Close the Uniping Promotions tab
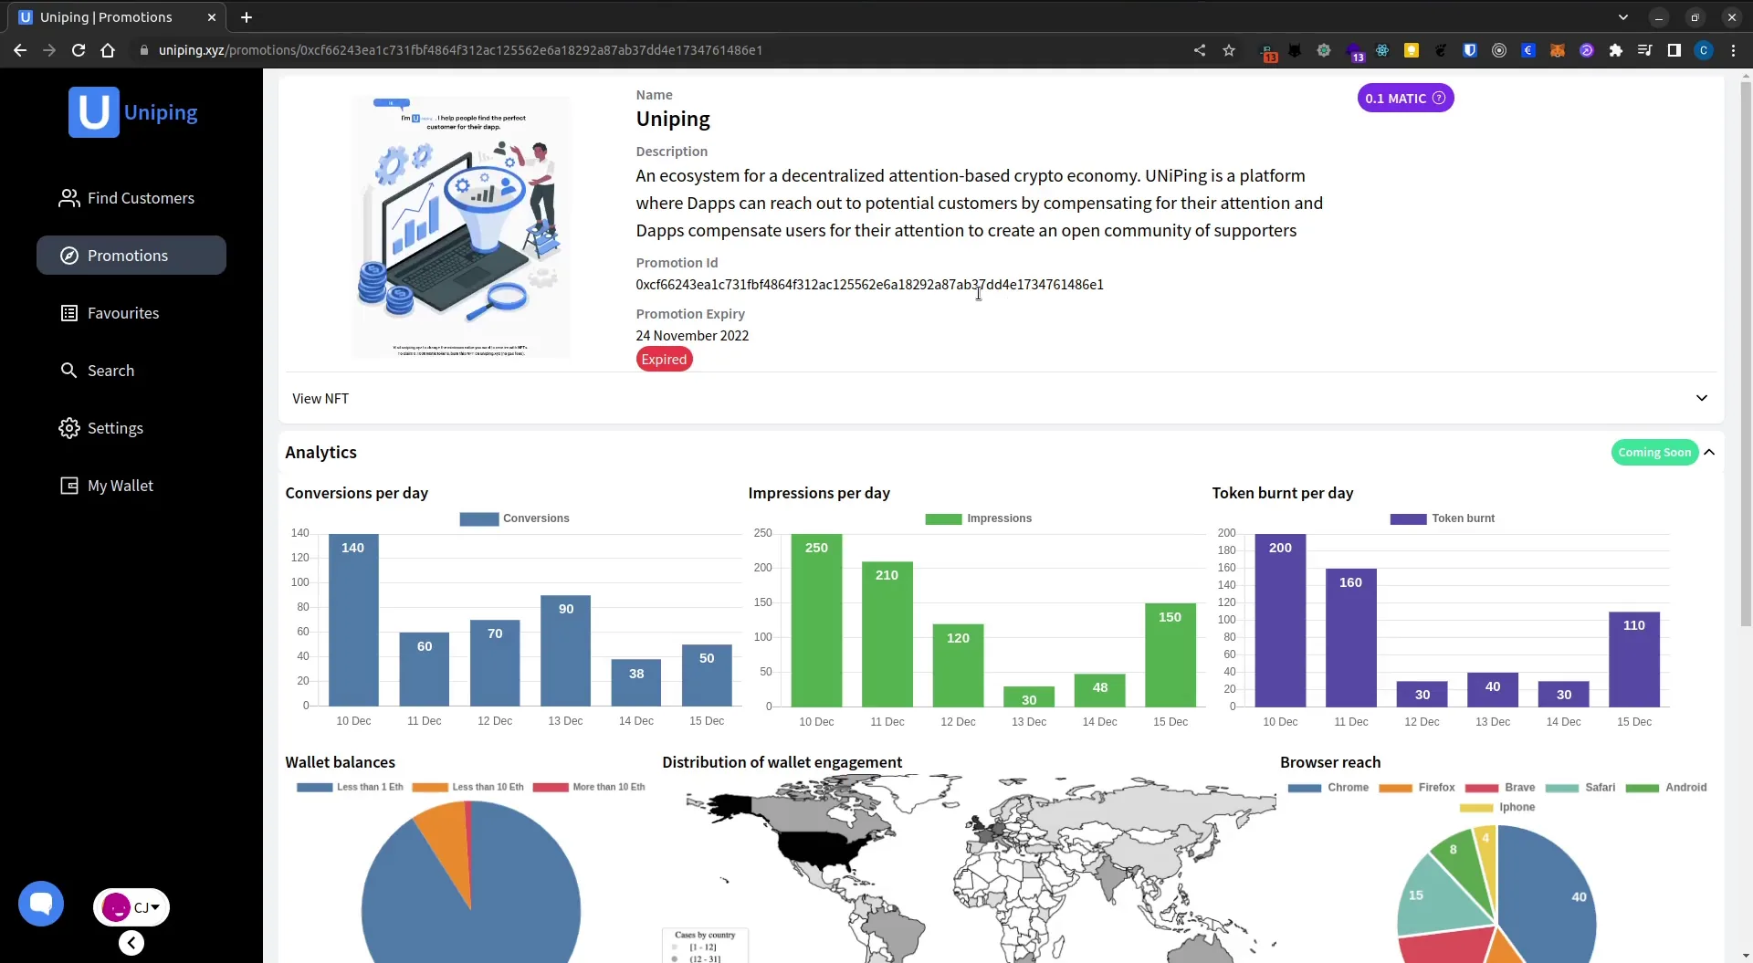 pos(212,17)
